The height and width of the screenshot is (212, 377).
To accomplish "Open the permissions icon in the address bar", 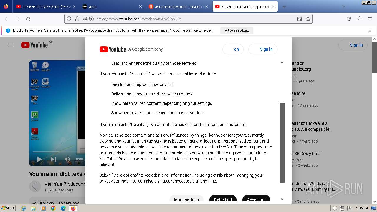I will click(x=85, y=19).
